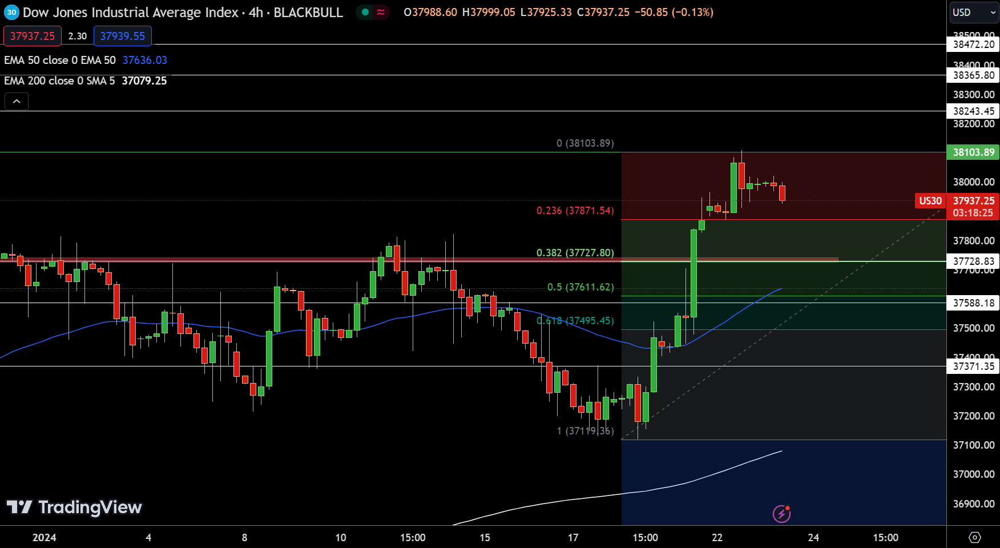Open chart settings gear icon
Viewport: 1000px width, 548px height.
coord(975,537)
